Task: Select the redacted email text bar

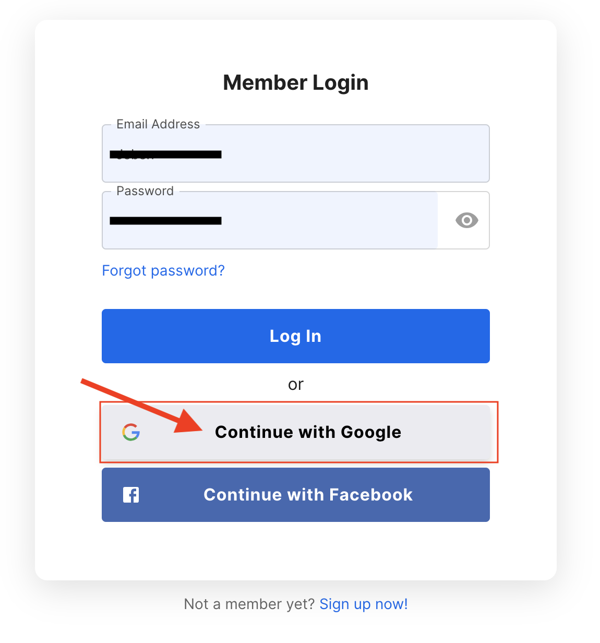Action: coord(165,154)
